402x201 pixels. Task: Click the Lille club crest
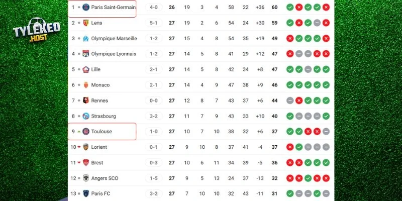86,69
